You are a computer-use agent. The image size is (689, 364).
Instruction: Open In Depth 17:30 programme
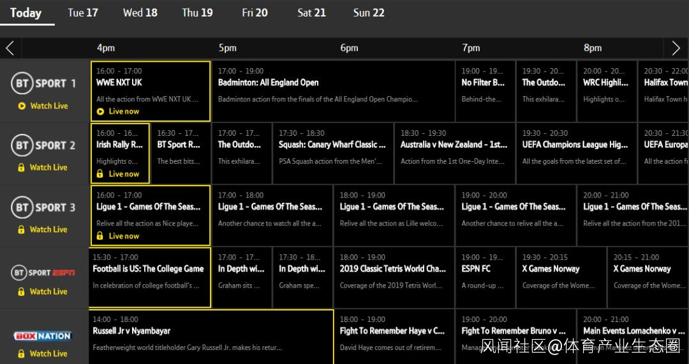click(303, 277)
